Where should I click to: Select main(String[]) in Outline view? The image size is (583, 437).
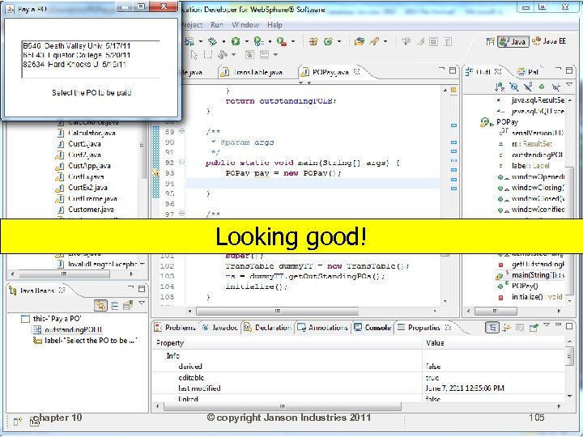click(530, 275)
